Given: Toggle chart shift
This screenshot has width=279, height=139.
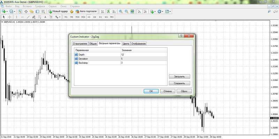Looking at the screenshot, I should 145,11.
